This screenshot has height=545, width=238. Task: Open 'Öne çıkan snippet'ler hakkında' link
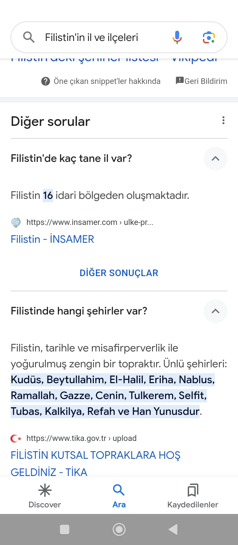pyautogui.click(x=107, y=81)
